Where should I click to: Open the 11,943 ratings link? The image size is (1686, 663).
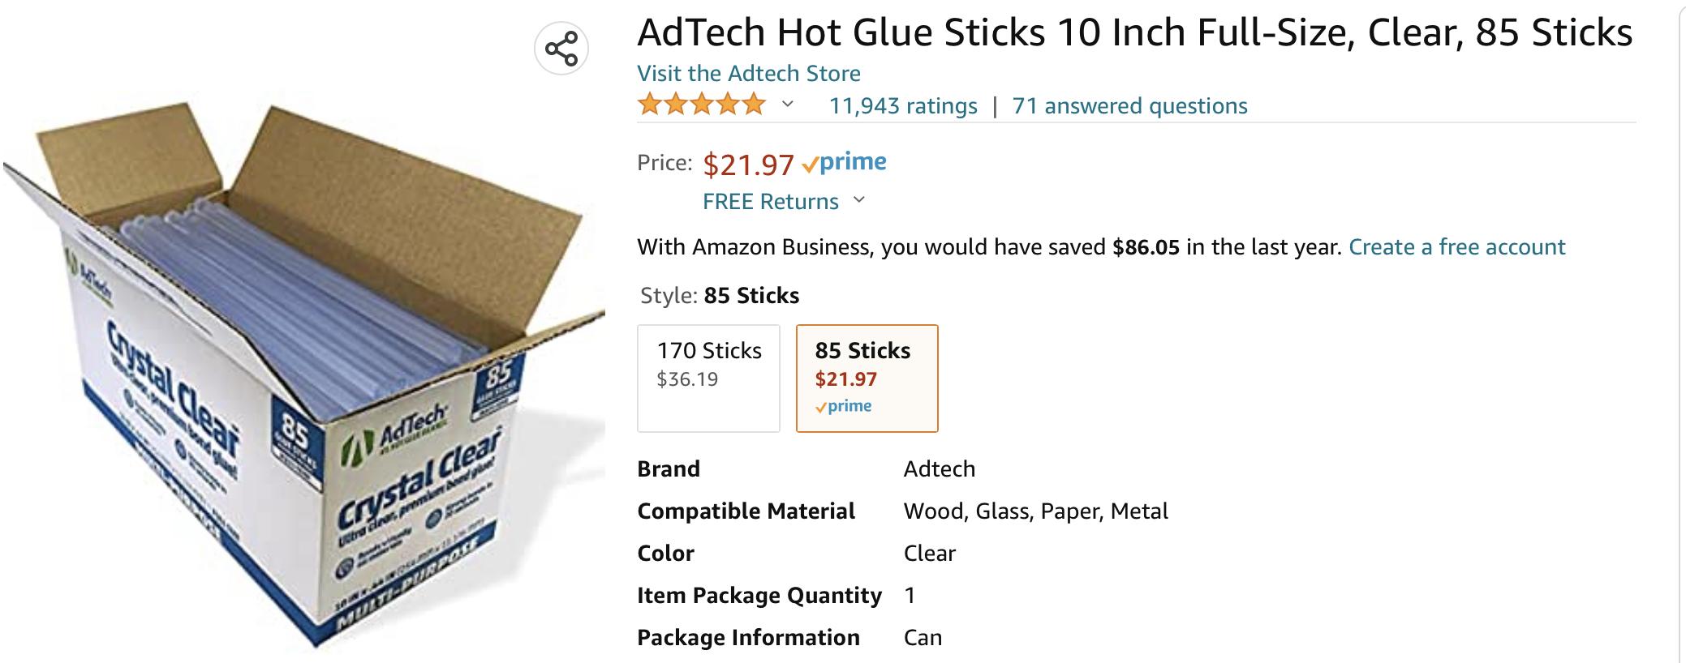[903, 106]
